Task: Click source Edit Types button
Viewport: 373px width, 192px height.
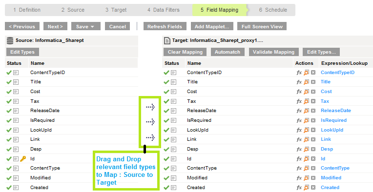Action: click(22, 52)
